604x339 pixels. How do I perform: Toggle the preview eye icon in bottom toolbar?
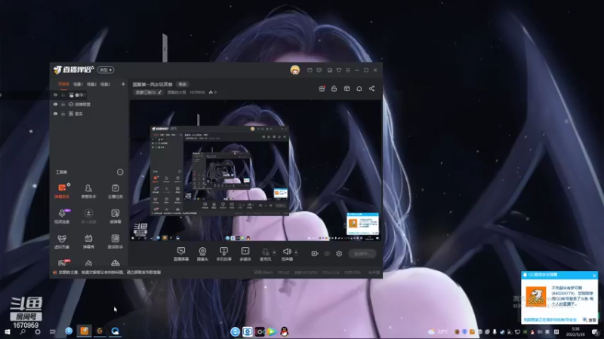click(327, 254)
